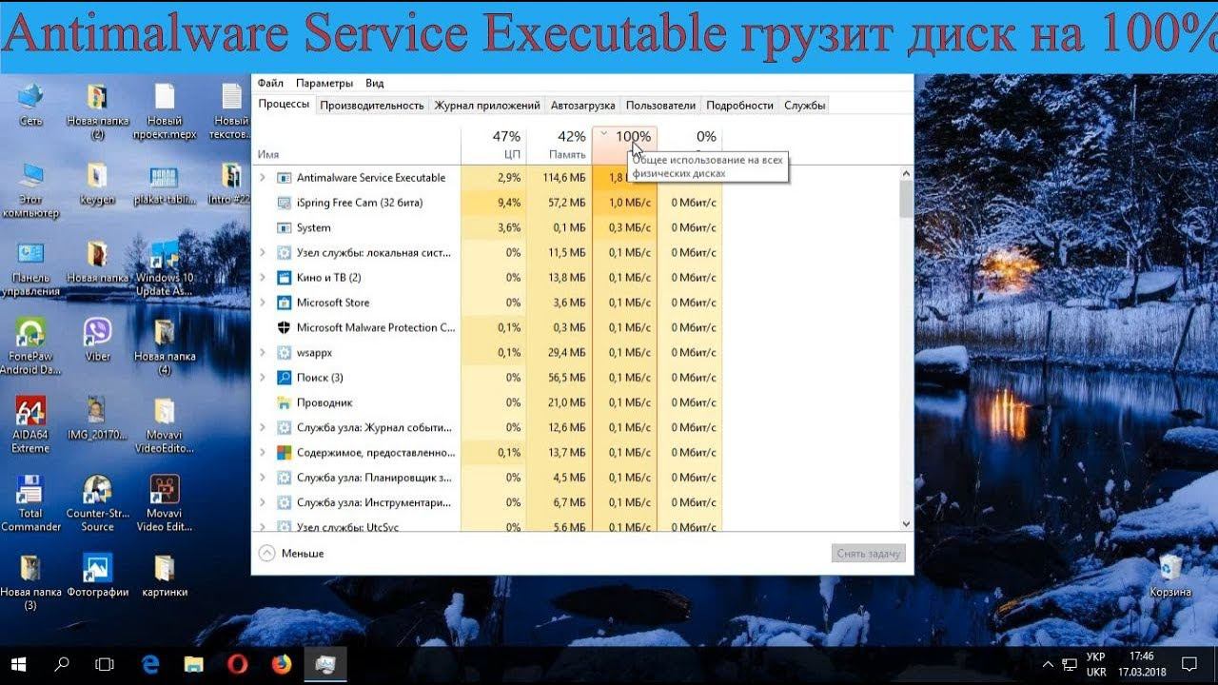Click the process list scroll-up arrow
Screen dimensions: 1218x685
pyautogui.click(x=906, y=174)
